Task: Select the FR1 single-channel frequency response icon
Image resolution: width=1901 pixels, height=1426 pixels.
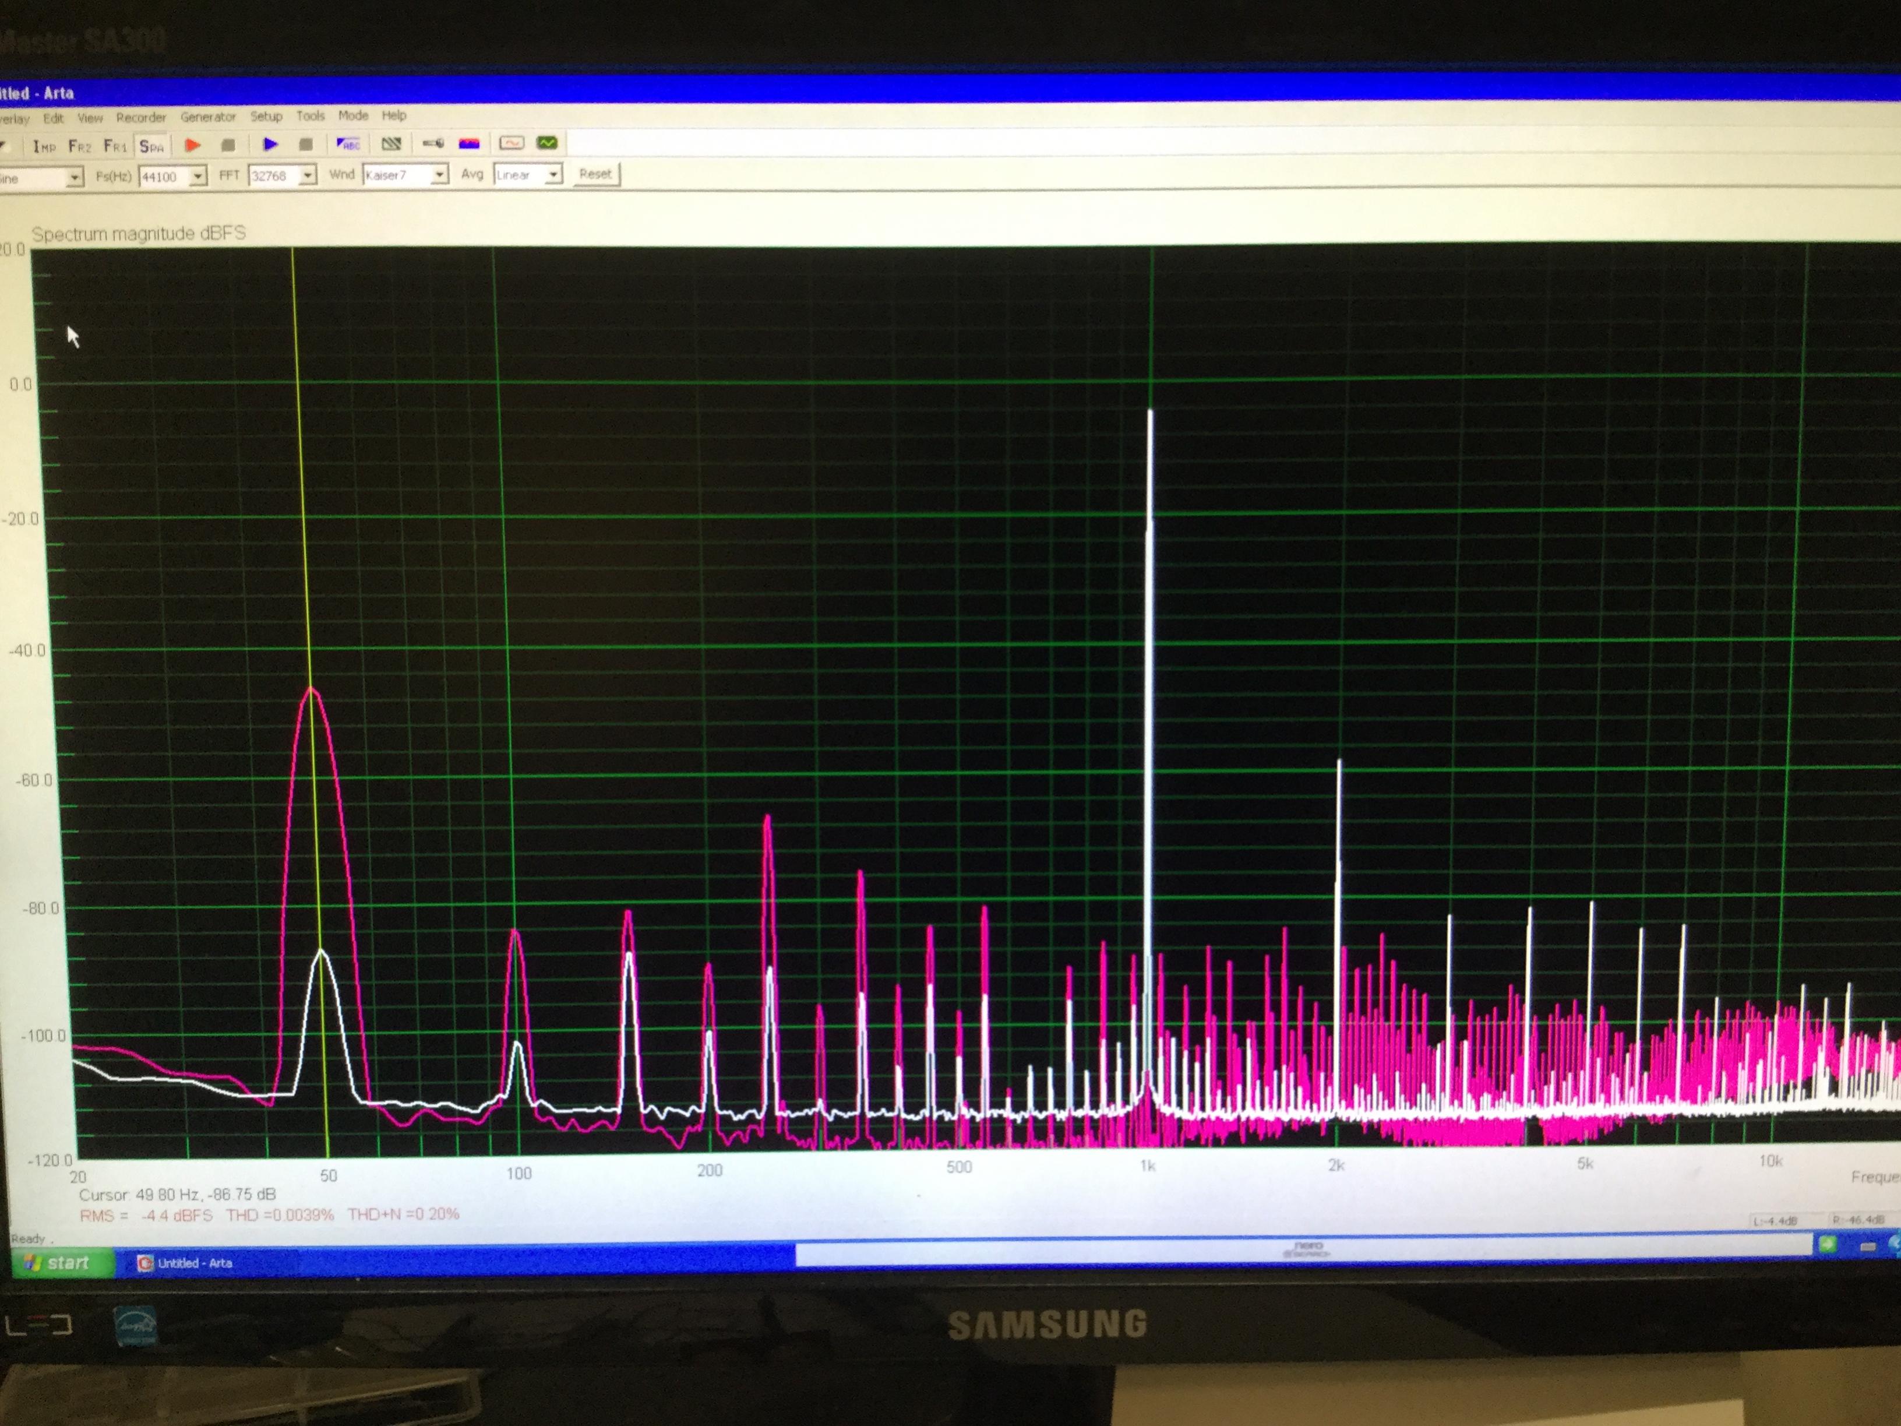Action: coord(115,146)
